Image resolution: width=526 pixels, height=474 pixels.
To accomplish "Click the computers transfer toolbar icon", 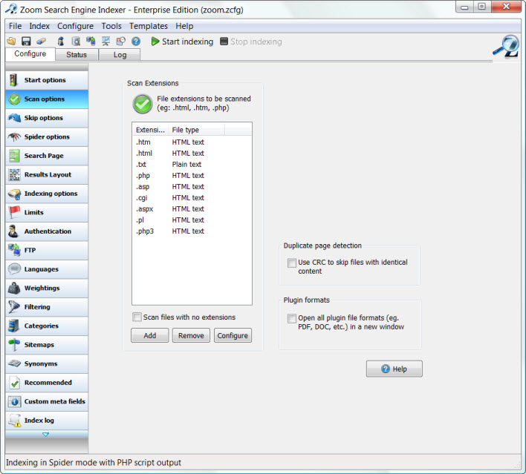I will (91, 42).
